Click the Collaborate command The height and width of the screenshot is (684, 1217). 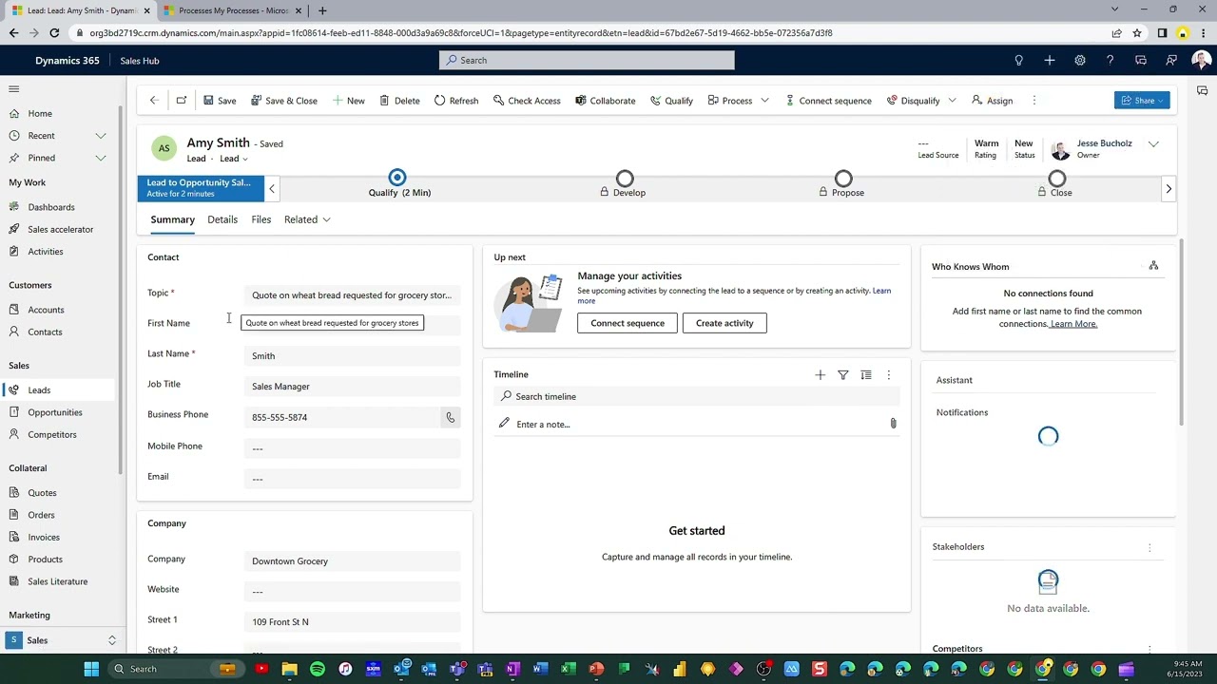click(606, 101)
